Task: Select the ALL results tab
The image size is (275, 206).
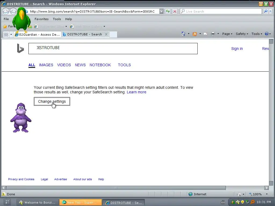Action: coord(32,65)
